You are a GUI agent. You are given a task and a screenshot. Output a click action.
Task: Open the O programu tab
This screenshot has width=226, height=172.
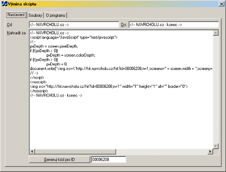pos(55,16)
